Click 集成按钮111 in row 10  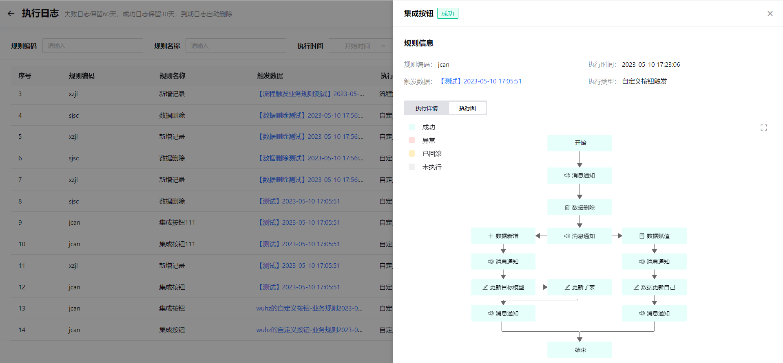[x=177, y=244]
